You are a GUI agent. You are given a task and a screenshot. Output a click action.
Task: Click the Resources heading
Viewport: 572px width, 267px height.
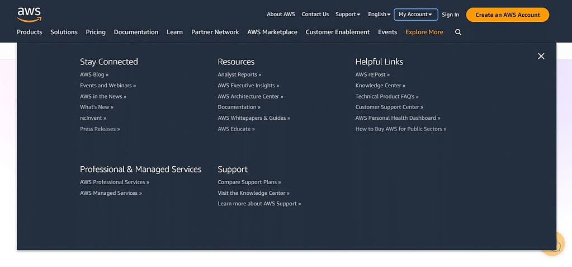click(x=236, y=62)
